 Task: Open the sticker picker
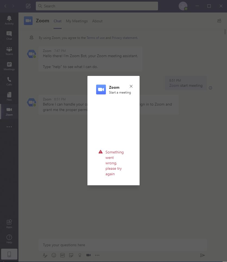[71, 255]
